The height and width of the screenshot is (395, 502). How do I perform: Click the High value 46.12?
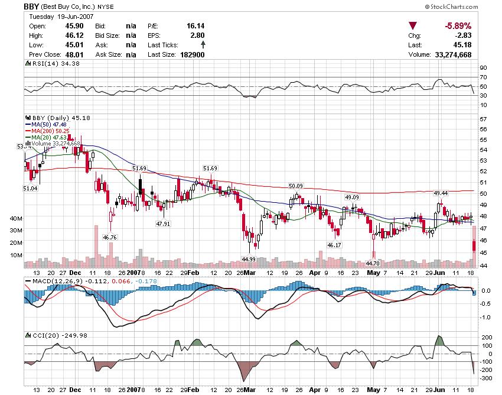coord(74,35)
